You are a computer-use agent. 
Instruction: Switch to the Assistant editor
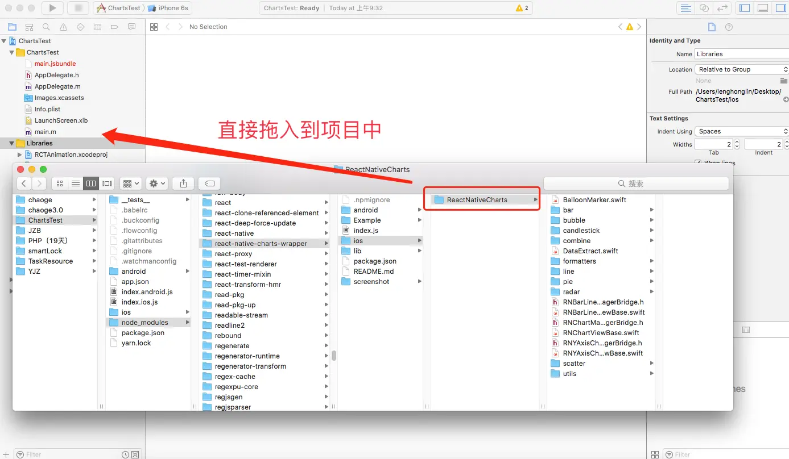(x=704, y=8)
